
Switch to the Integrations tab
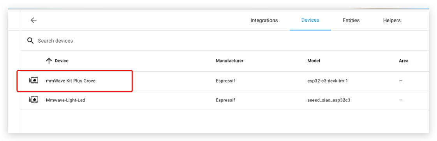(x=264, y=20)
